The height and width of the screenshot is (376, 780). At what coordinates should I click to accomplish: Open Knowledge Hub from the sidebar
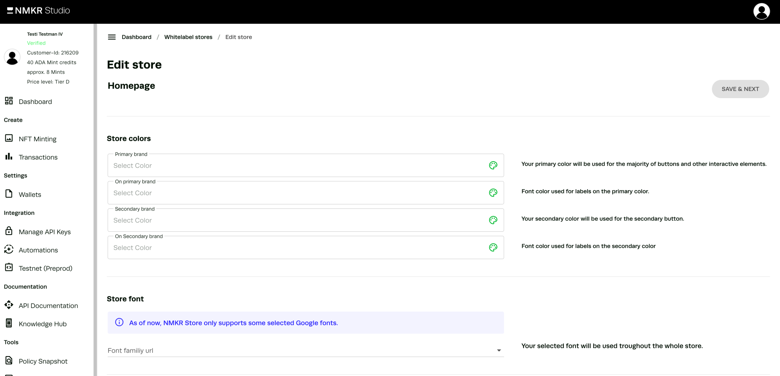pos(43,324)
